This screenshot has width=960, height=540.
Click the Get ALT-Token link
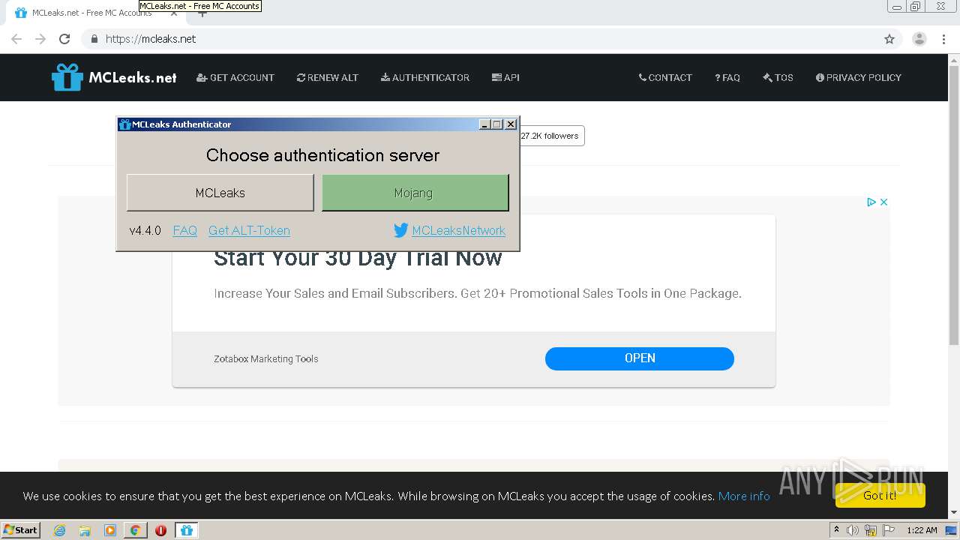249,230
